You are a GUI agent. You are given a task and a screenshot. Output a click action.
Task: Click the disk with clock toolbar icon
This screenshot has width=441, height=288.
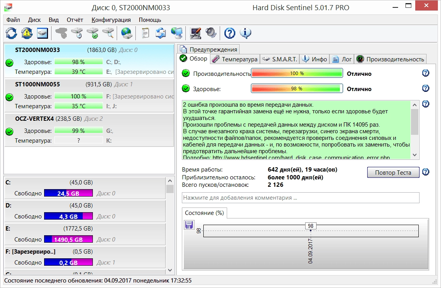tap(77, 33)
